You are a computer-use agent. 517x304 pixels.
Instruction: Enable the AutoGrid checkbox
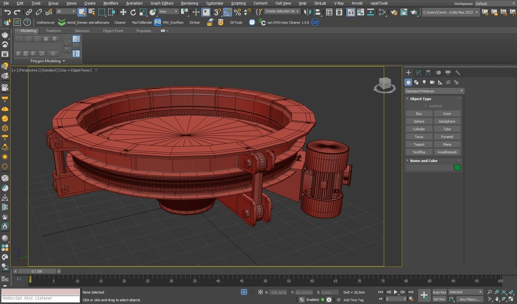coord(425,106)
